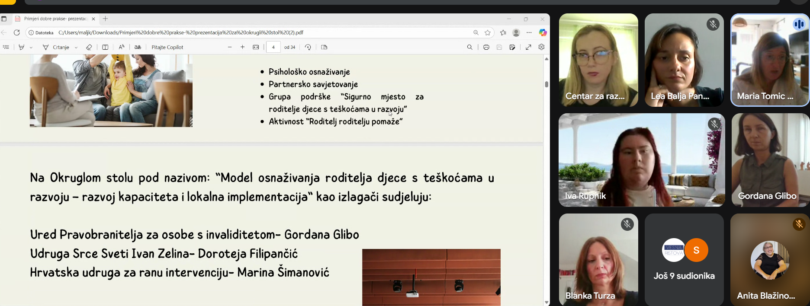810x306 pixels.
Task: Click the scrollbar down arrow
Action: [x=547, y=303]
